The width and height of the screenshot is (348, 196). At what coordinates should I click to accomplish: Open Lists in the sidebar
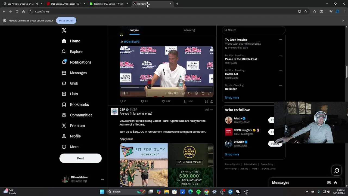[70, 94]
